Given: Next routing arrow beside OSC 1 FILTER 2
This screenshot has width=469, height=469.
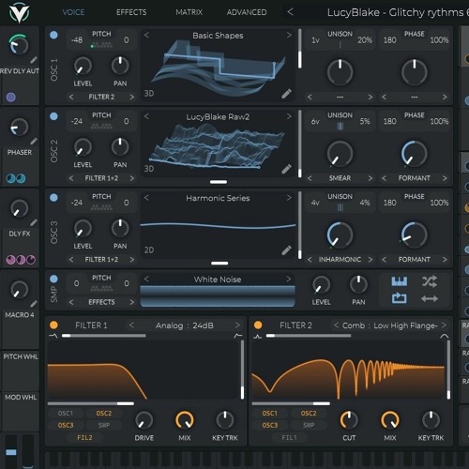Looking at the screenshot, I should point(131,97).
